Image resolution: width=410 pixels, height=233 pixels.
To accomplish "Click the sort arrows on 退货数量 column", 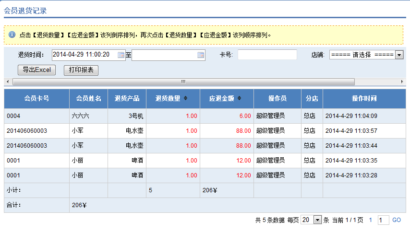I will 186,98.
